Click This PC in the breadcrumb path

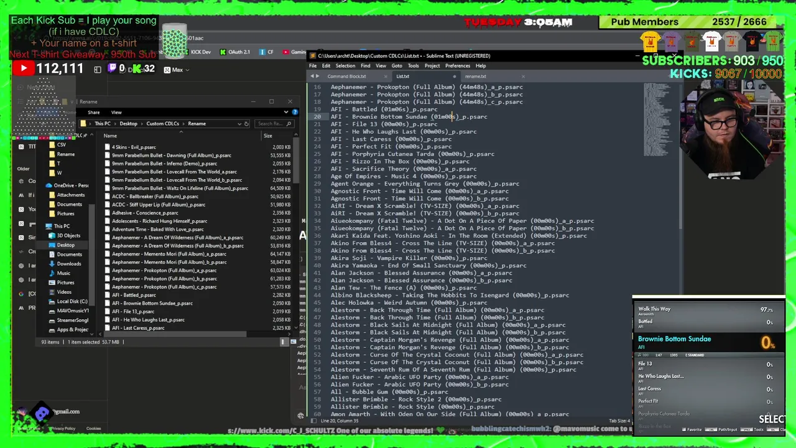[x=103, y=123]
